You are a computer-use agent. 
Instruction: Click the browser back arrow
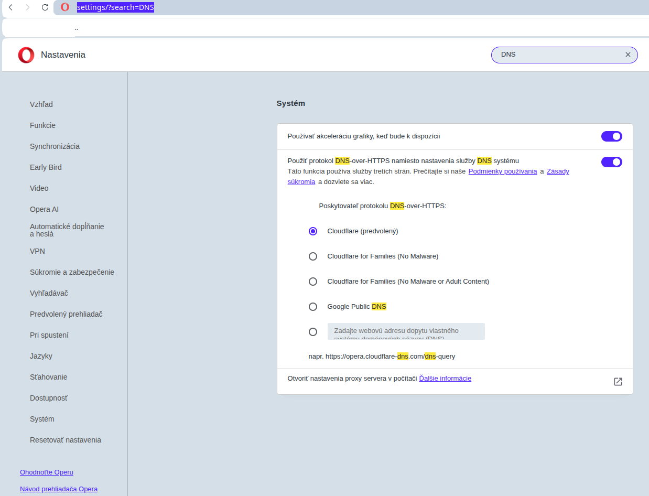coord(10,7)
